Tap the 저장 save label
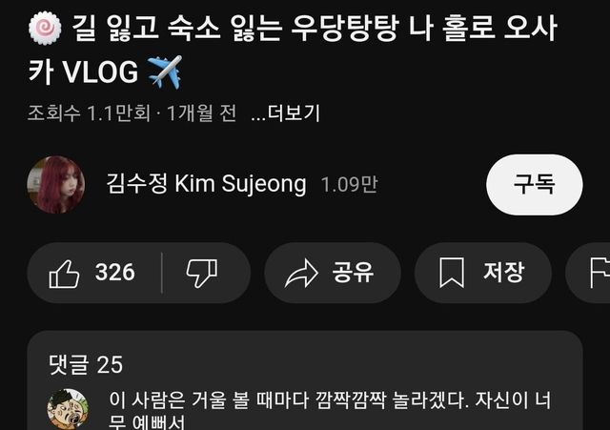Image resolution: width=610 pixels, height=430 pixels. tap(504, 272)
